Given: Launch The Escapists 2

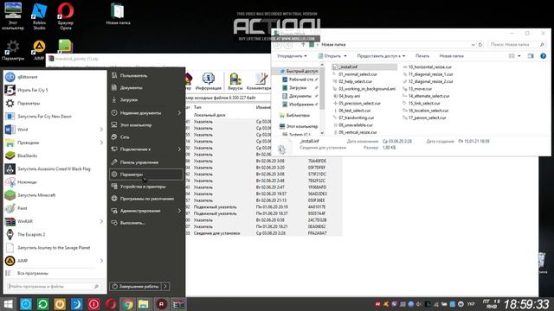Looking at the screenshot, I should [55, 234].
